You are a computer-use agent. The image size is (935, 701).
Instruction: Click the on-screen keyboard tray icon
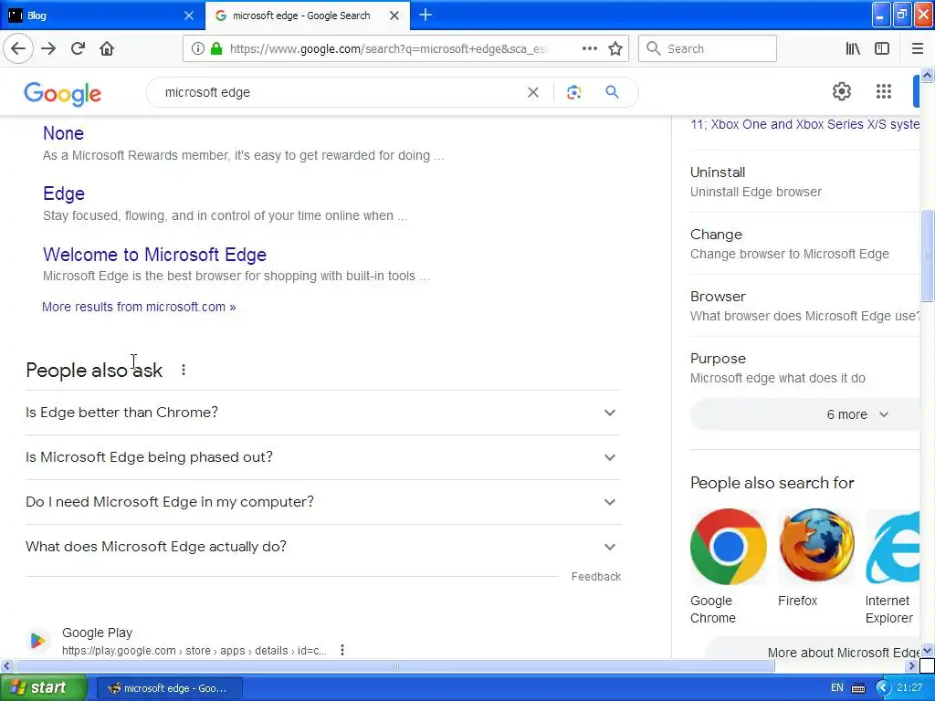tap(858, 688)
